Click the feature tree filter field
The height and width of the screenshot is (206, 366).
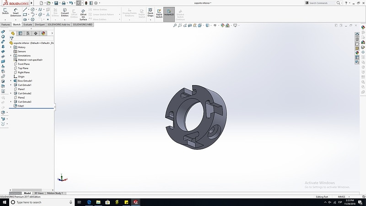pos(32,38)
